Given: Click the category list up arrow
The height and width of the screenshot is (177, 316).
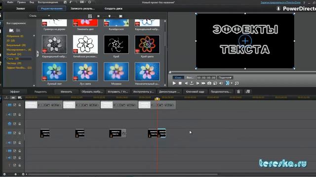Looking at the screenshot, I should tap(34, 35).
